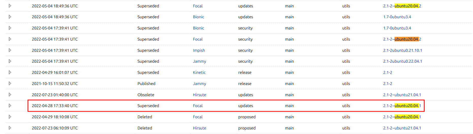The height and width of the screenshot is (134, 473).
Task: Open version 2.1-2 in Kinetic row
Action: pos(387,72)
